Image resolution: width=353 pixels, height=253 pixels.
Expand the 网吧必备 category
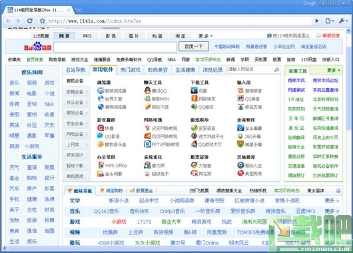(x=77, y=134)
